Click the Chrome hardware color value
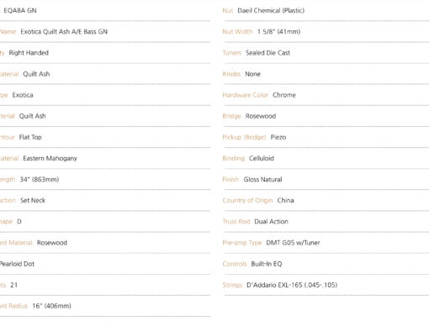429x321 pixels. click(x=284, y=95)
